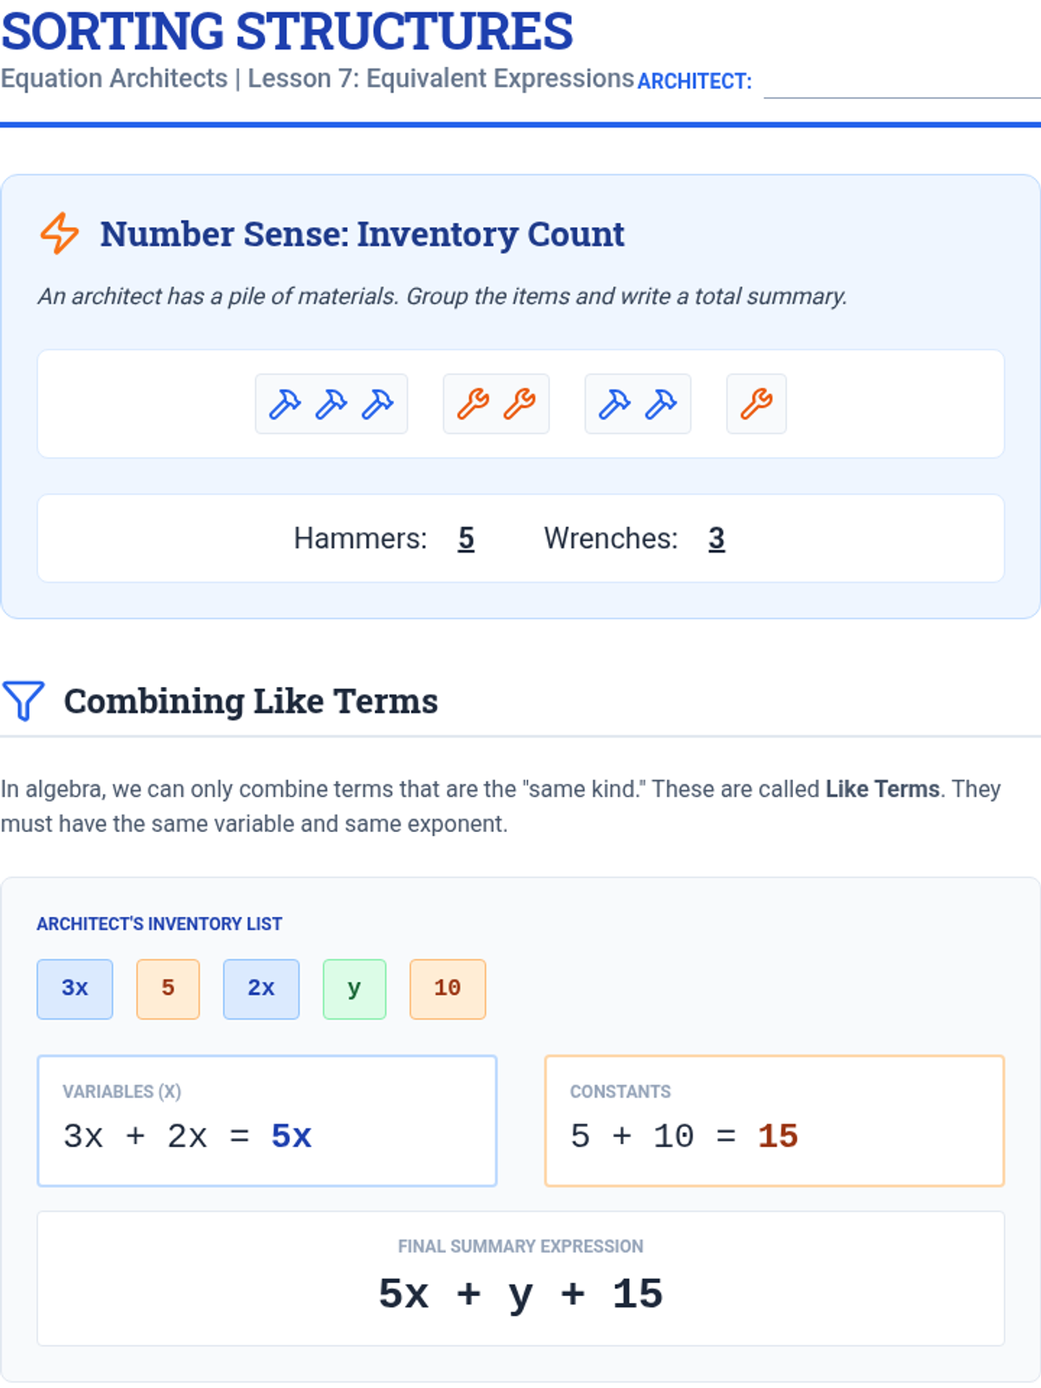Select the orange 5 constant chip
The image size is (1041, 1388).
[168, 989]
